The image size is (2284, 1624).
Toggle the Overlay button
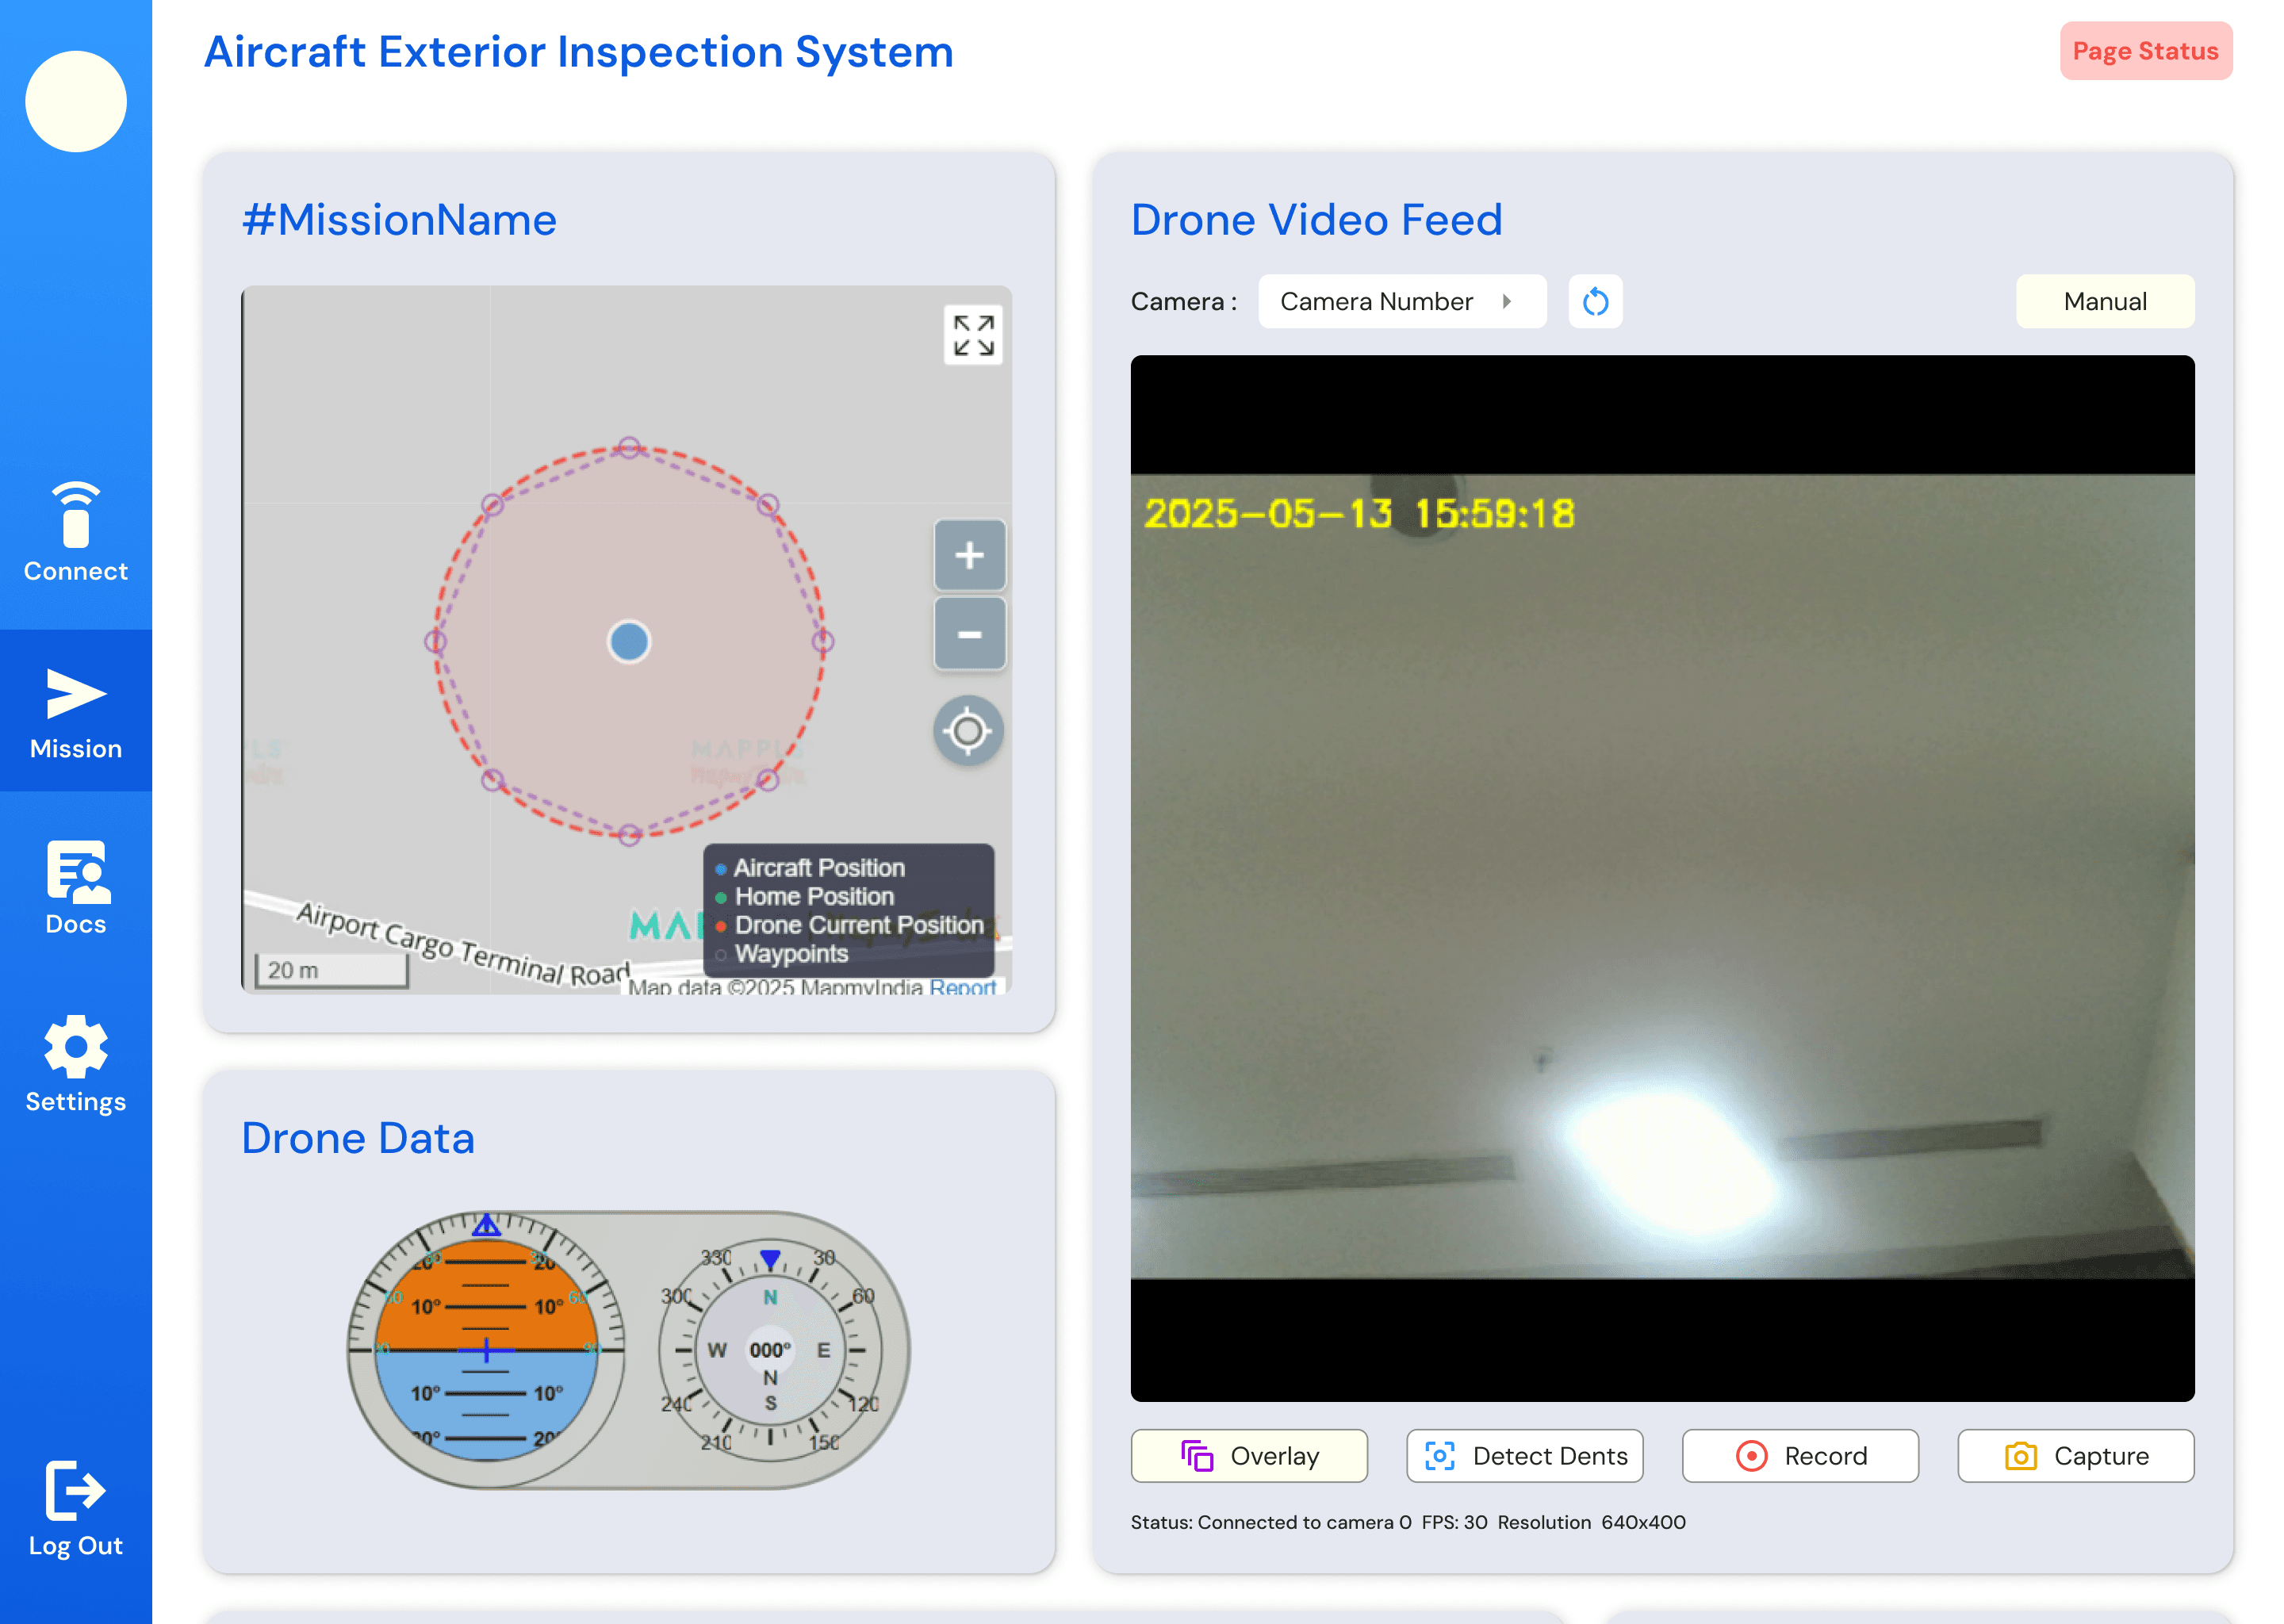tap(1249, 1456)
